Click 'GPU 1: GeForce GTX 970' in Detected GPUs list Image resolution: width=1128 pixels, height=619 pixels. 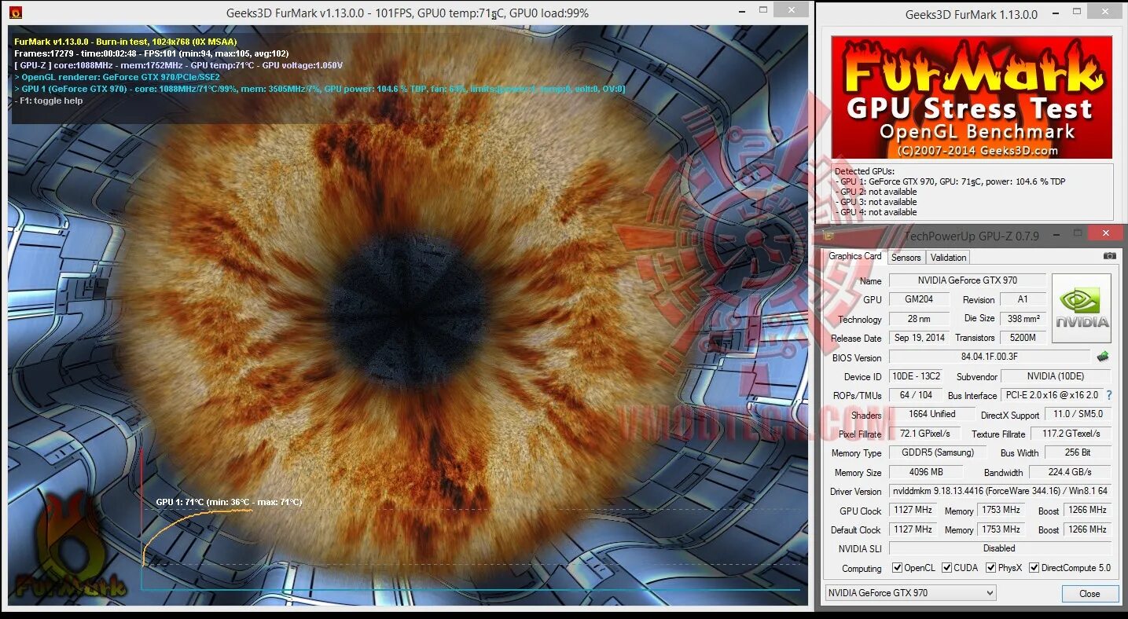tap(950, 181)
